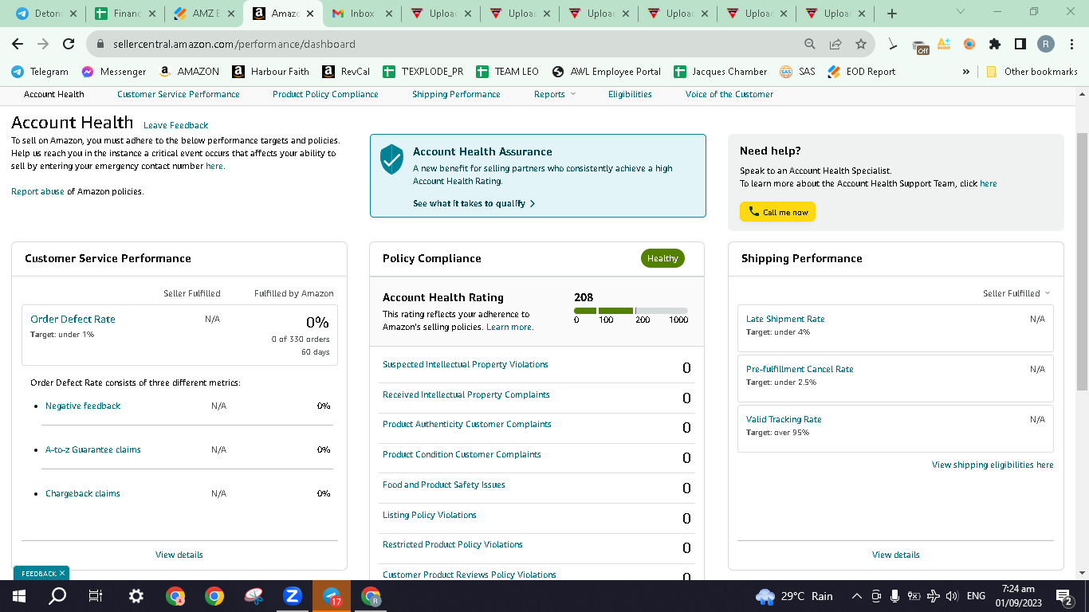Open the Telegram bookmark
Viewport: 1089px width, 612px height.
(40, 72)
